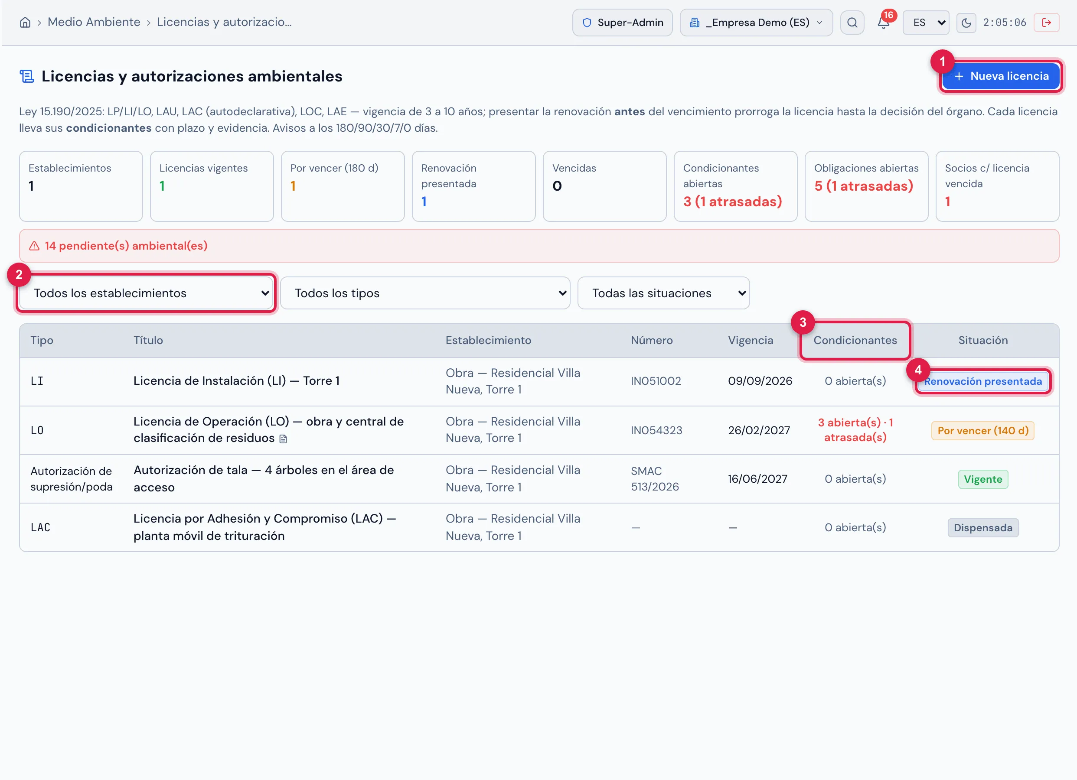Click the Condicionantes column header
The width and height of the screenshot is (1077, 780).
pos(855,341)
